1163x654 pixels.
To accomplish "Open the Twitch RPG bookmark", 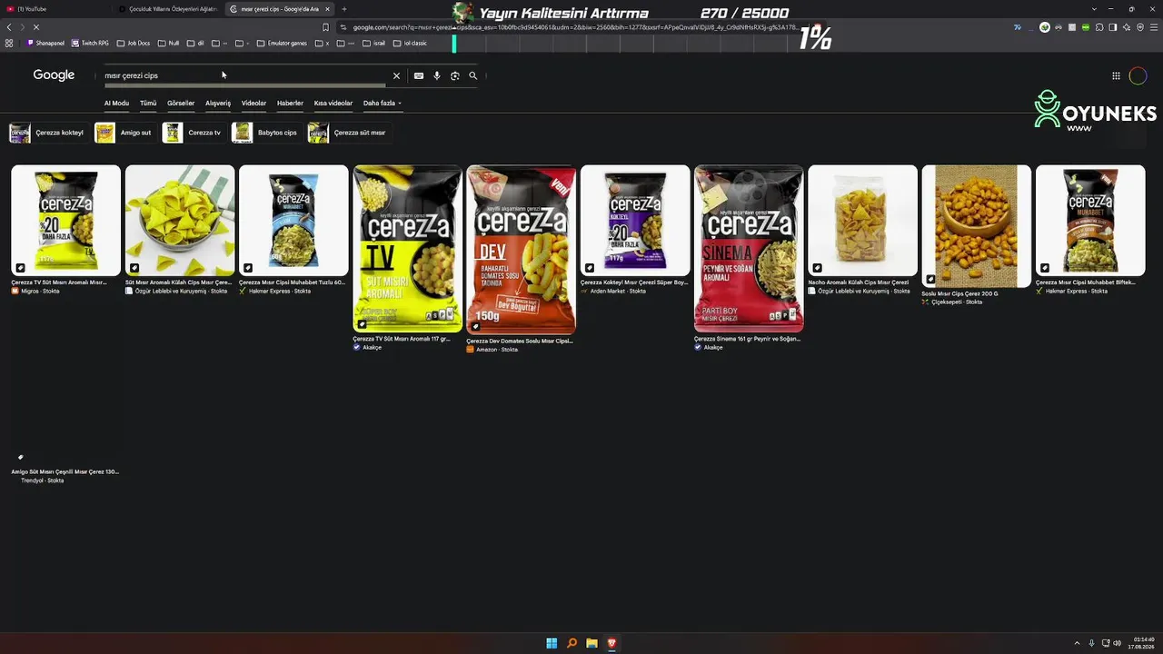I will (91, 43).
